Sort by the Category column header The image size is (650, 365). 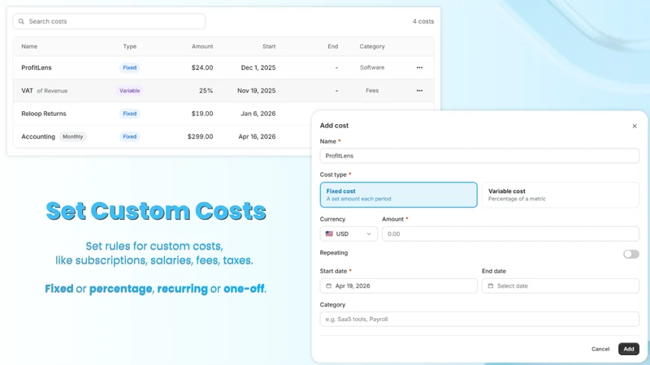coord(372,46)
